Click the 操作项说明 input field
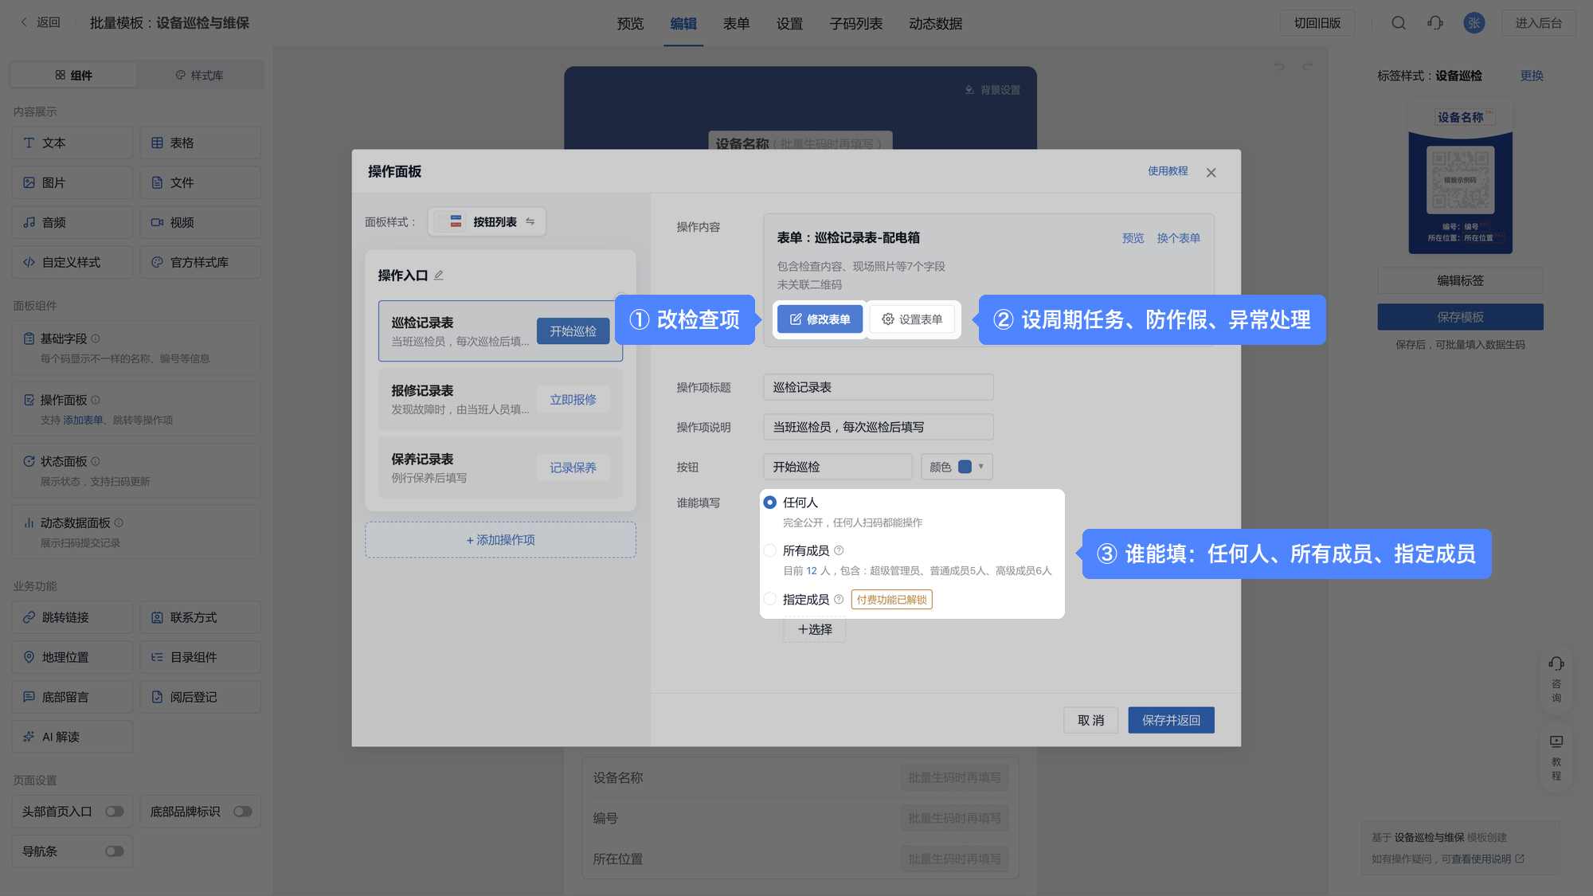 pos(878,427)
